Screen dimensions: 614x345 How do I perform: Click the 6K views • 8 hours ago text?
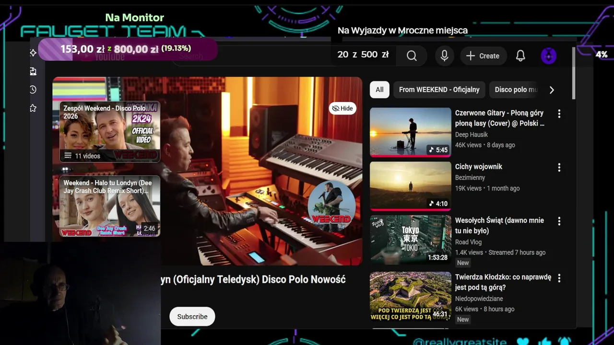[x=485, y=309]
